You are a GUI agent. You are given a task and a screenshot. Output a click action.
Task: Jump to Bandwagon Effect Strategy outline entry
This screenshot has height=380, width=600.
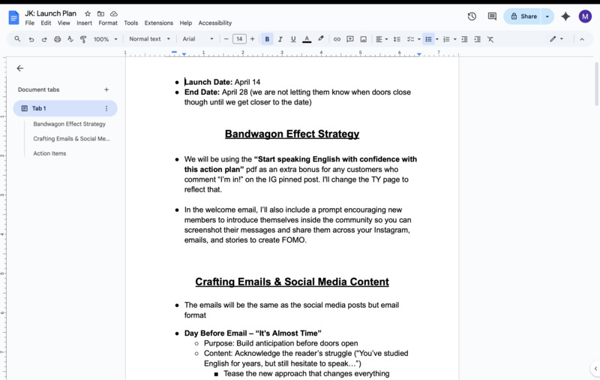(69, 124)
